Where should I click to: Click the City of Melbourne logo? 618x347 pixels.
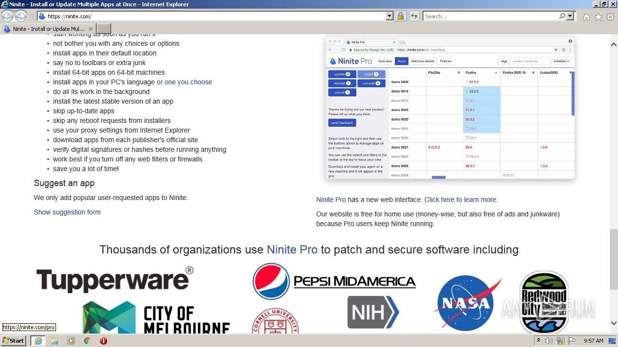click(x=156, y=318)
